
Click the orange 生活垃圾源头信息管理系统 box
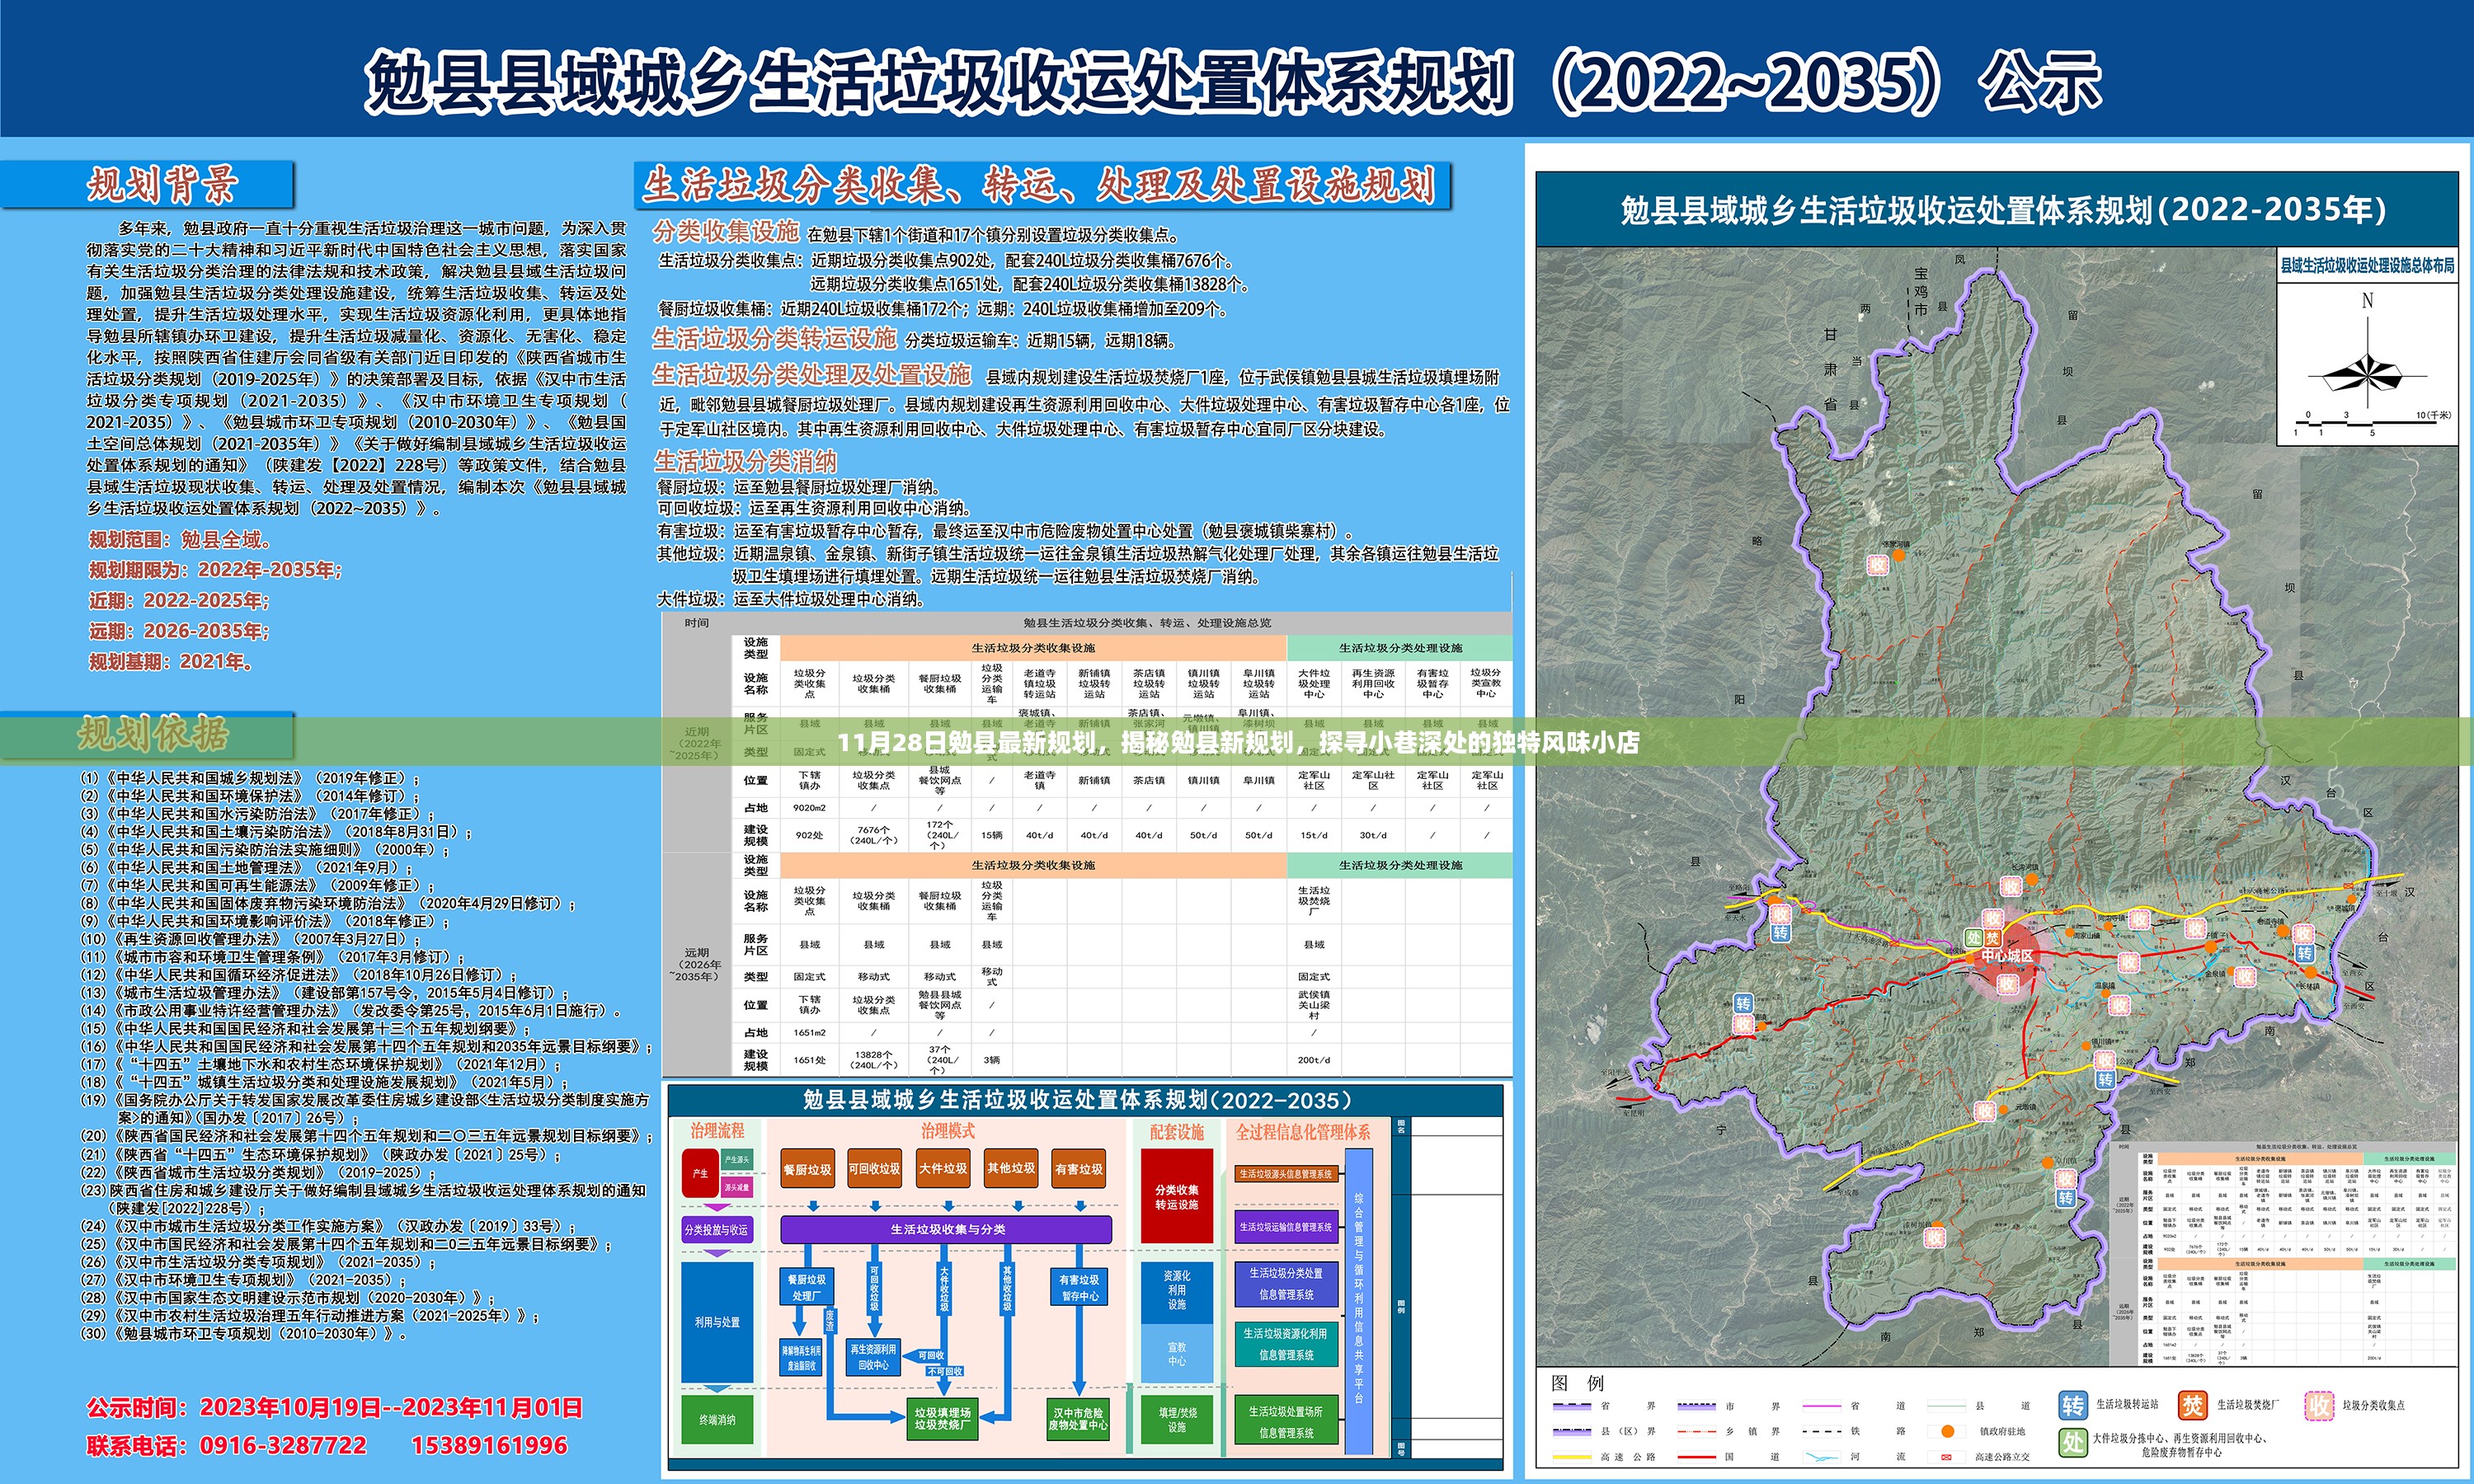[1286, 1174]
